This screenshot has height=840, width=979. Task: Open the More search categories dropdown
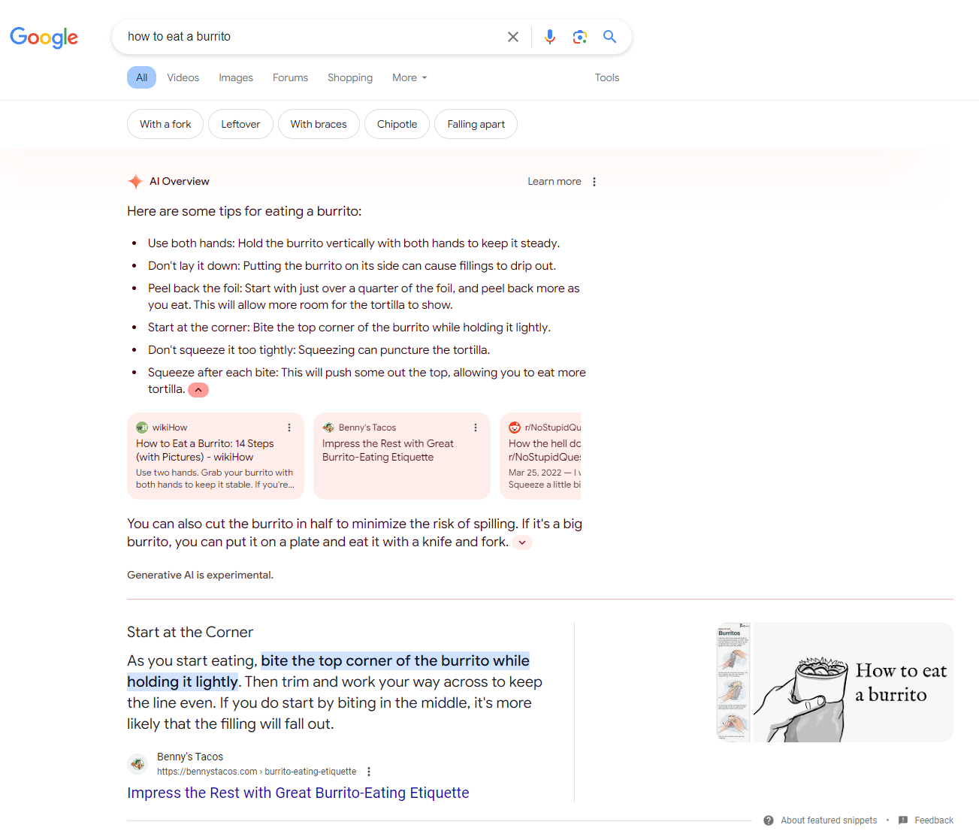(x=409, y=77)
